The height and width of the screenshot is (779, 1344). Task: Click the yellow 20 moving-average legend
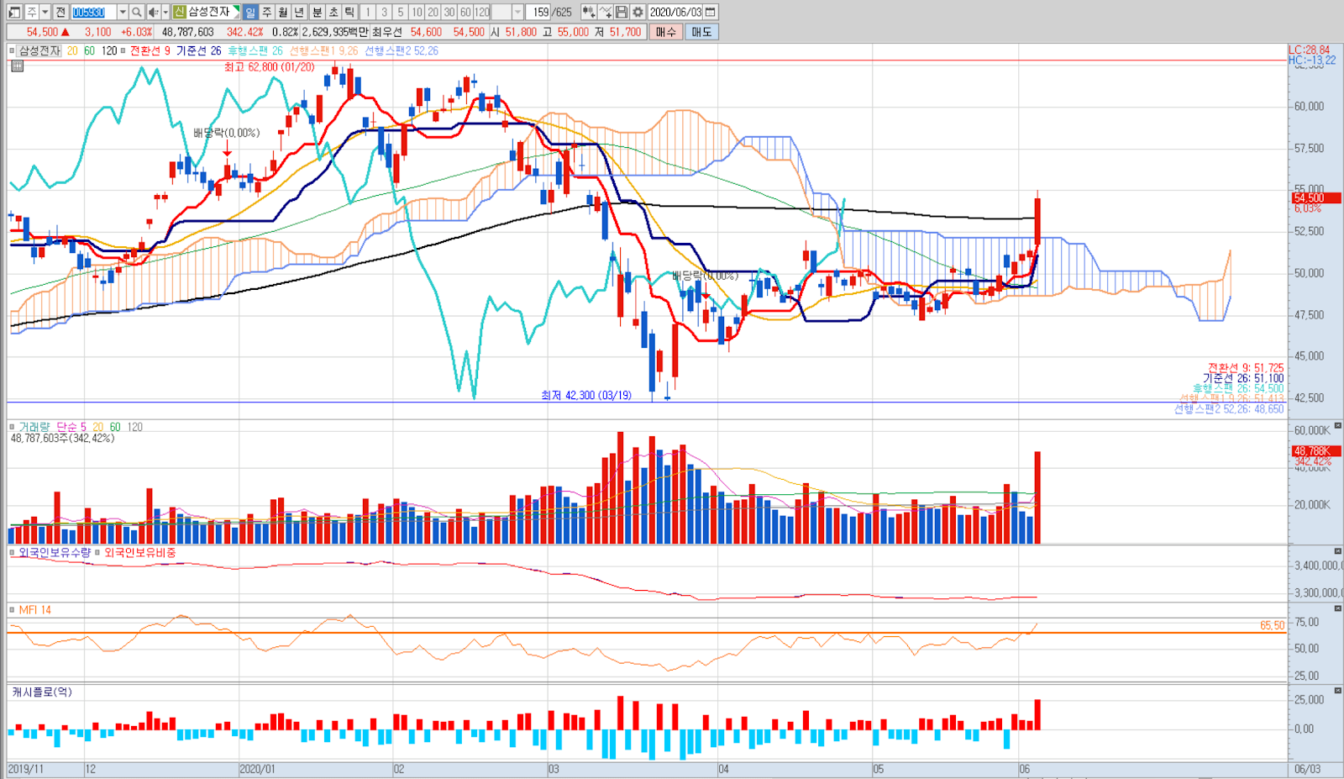72,50
